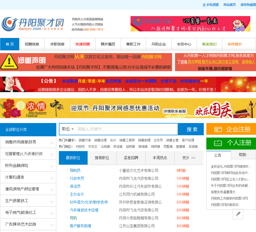Open the 会员中心 navigation item

(184, 44)
